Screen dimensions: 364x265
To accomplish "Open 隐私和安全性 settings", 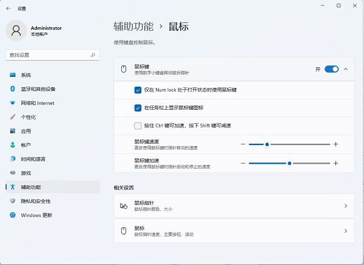I will click(x=35, y=201).
